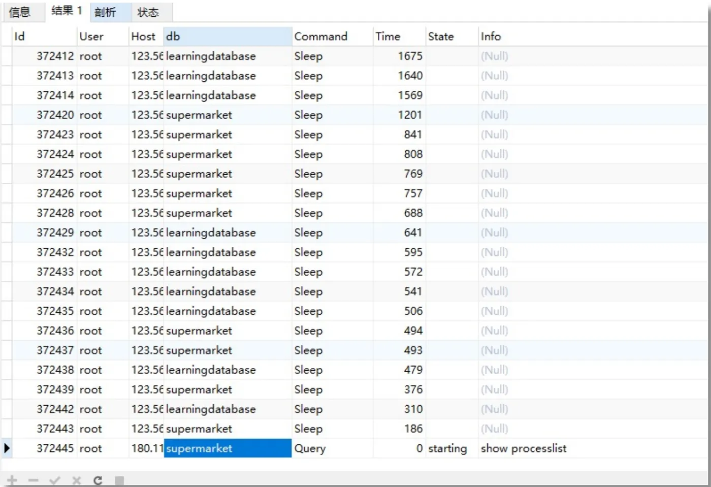
Task: Click the delete record minus icon
Action: (x=34, y=480)
